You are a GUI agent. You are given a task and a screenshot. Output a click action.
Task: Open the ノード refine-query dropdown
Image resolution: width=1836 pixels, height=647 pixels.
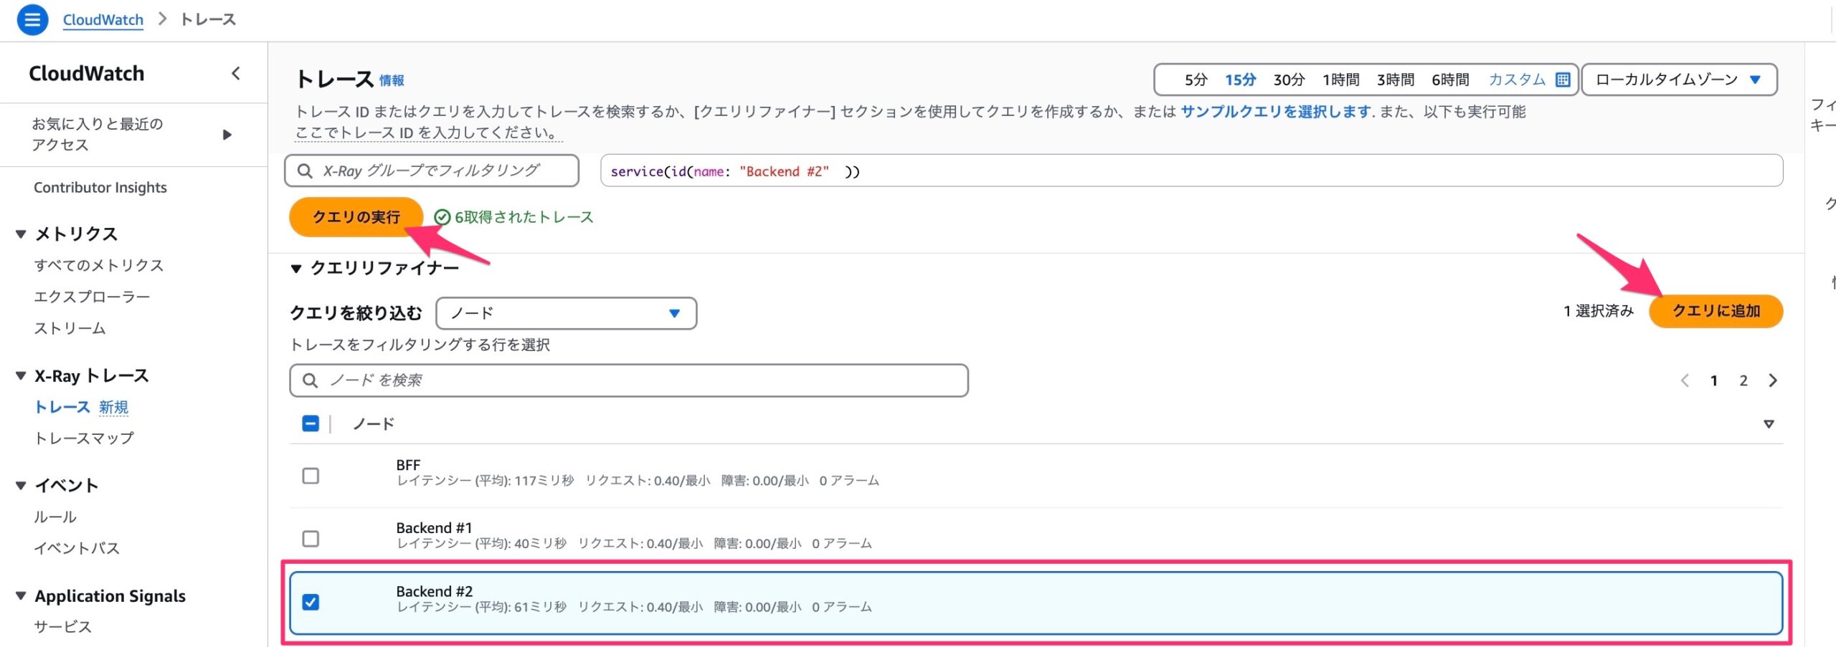[x=566, y=313]
